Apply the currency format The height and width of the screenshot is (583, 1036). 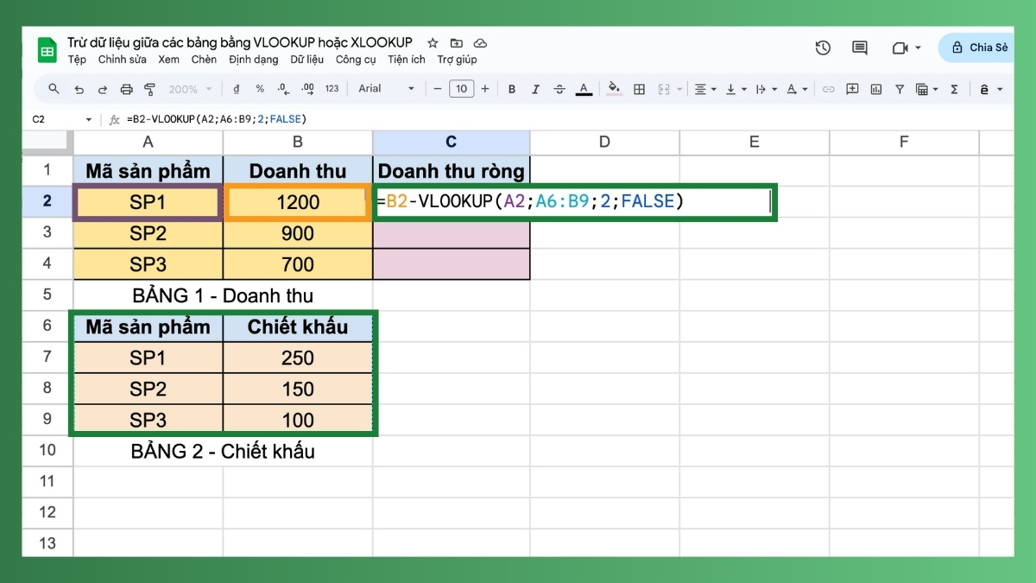pyautogui.click(x=237, y=88)
